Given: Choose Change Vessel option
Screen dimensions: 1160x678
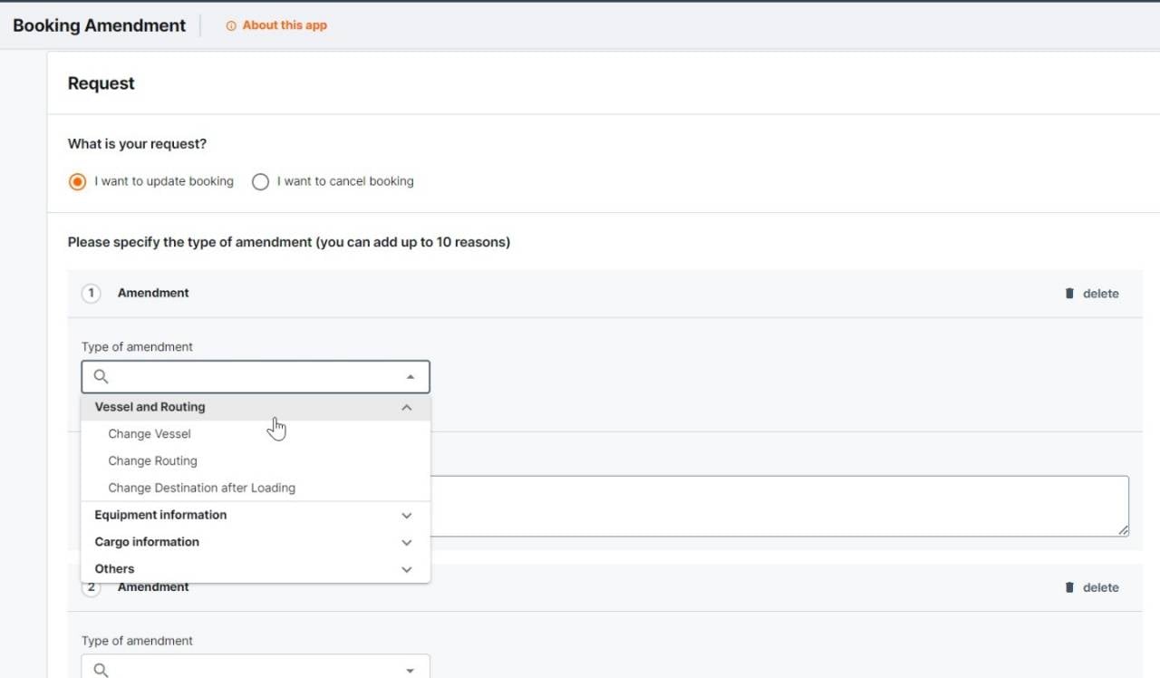Looking at the screenshot, I should (150, 434).
